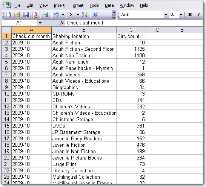Click cell 'Adult Paperbacks - Mystery'
Image resolution: width=206 pixels, height=187 pixels.
[x=84, y=68]
